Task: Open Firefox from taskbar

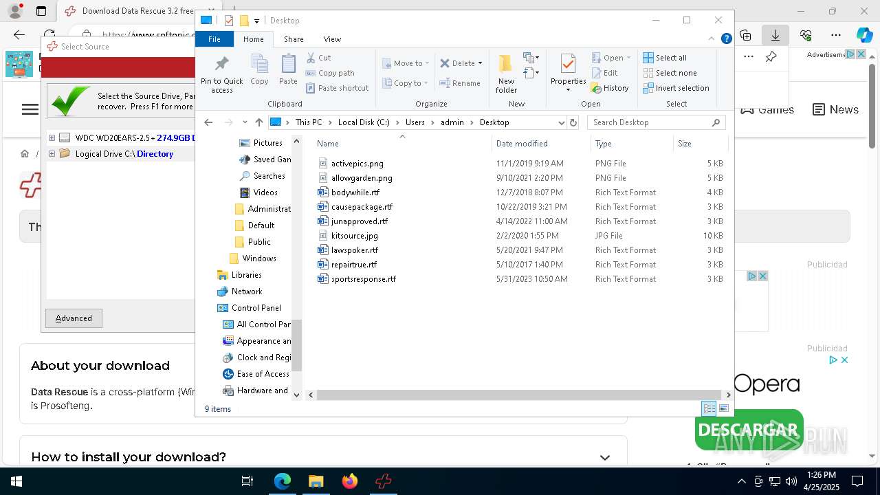Action: (x=349, y=481)
